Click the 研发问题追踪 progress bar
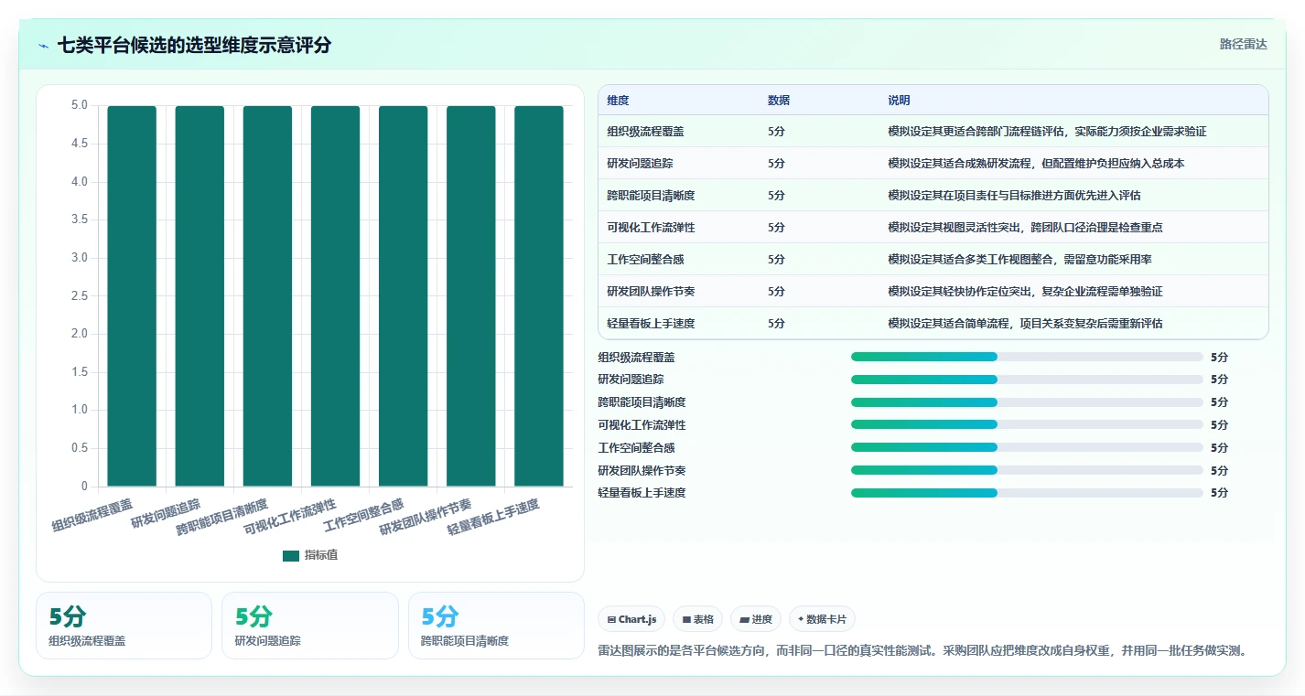The width and height of the screenshot is (1305, 696). click(x=1027, y=380)
